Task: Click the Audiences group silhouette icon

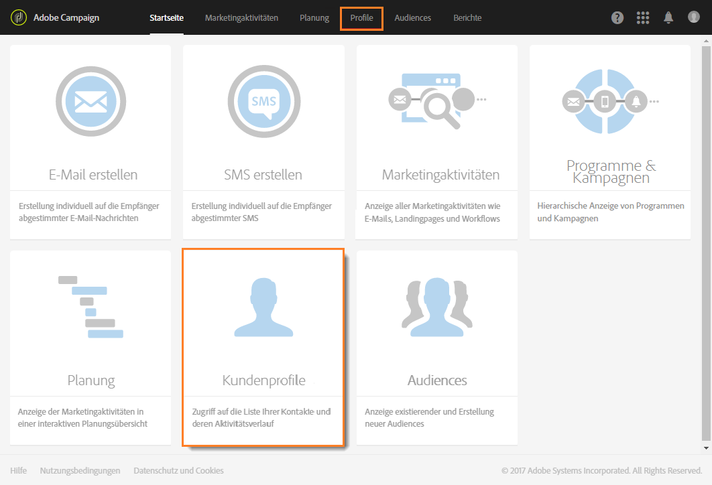Action: pyautogui.click(x=437, y=307)
